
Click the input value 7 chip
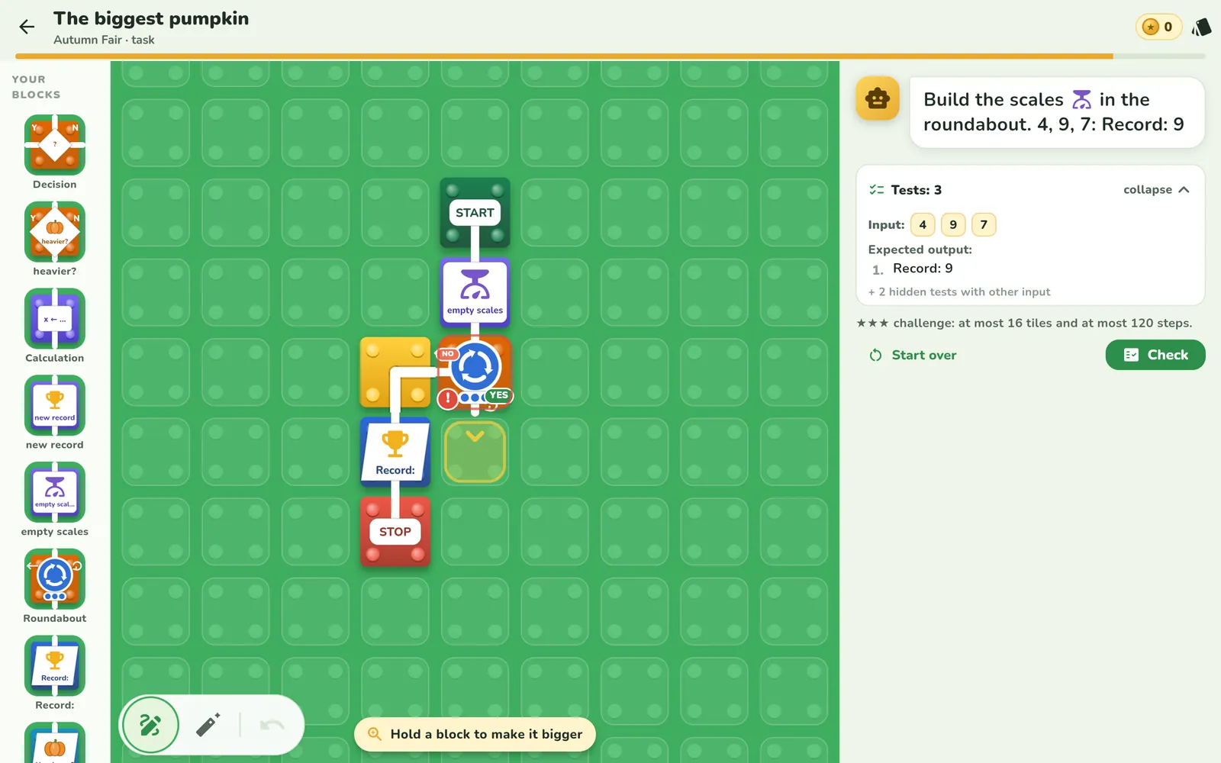(984, 224)
